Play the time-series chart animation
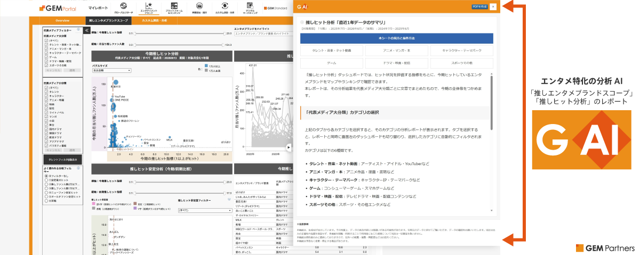Image resolution: width=640 pixels, height=255 pixels. coord(289,147)
